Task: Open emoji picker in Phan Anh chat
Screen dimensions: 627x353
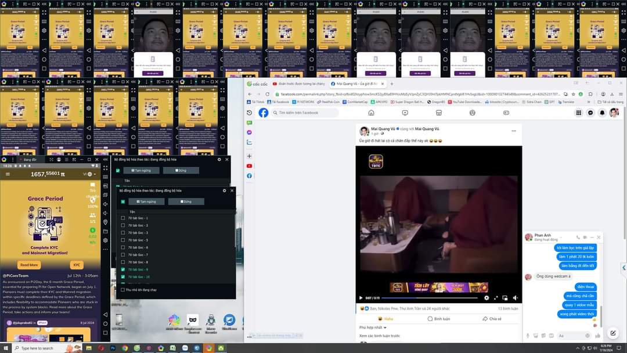Action: coord(588,336)
